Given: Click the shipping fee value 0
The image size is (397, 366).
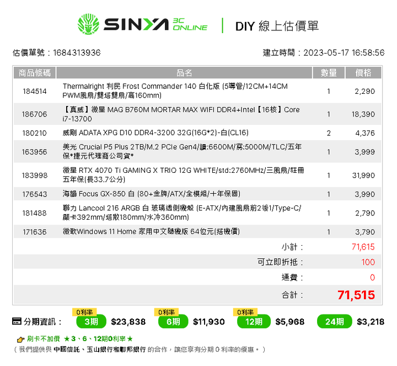Looking at the screenshot, I should click(372, 277).
